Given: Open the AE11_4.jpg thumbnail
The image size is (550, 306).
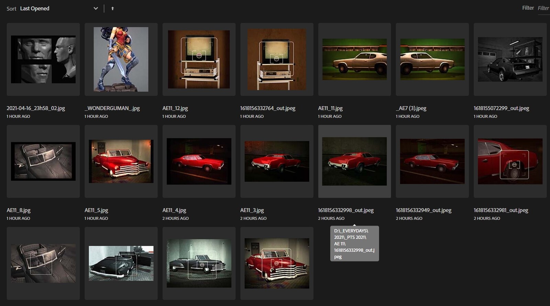Looking at the screenshot, I should click(x=199, y=161).
